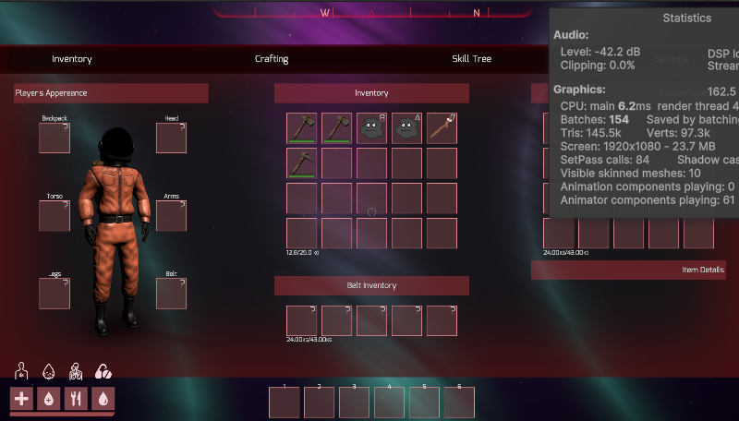Select the first hatchet in the top inventory row
The height and width of the screenshot is (421, 739).
pos(302,128)
